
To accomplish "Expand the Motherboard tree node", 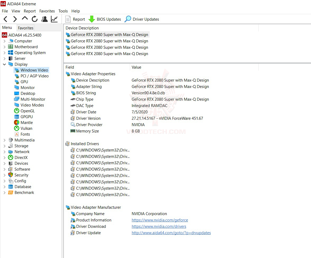I will (4, 47).
